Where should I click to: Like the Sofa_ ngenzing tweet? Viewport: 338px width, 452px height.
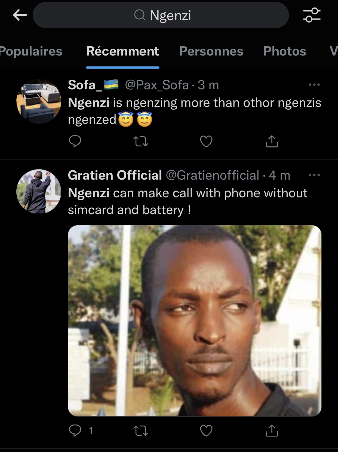coord(206,141)
